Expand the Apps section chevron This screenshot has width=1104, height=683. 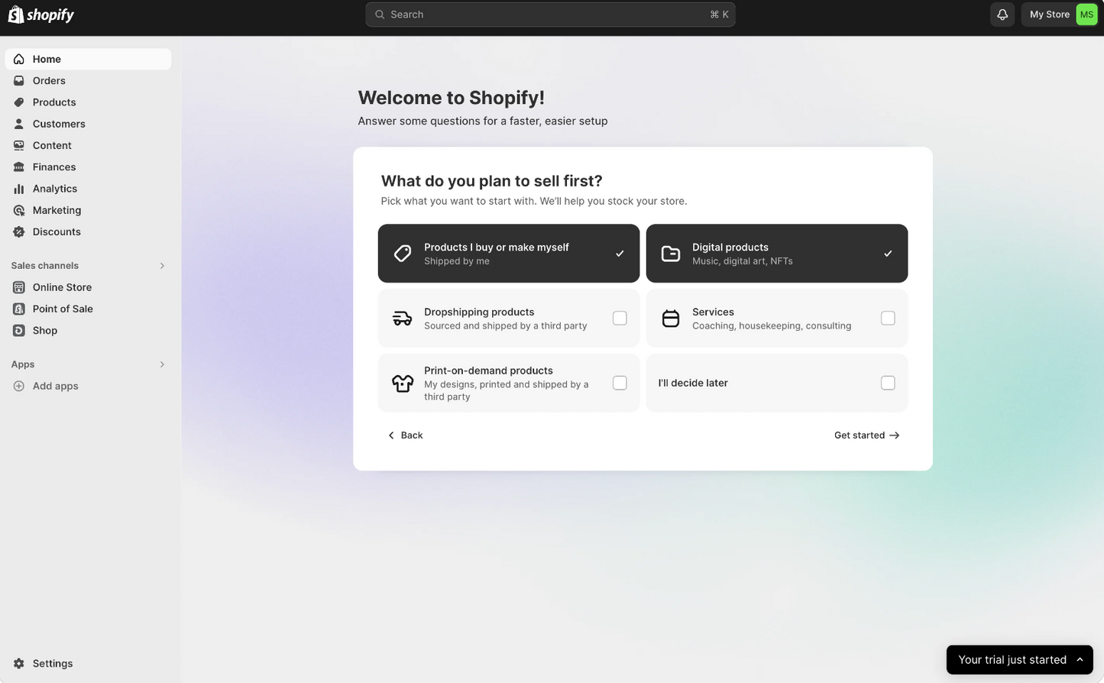162,364
